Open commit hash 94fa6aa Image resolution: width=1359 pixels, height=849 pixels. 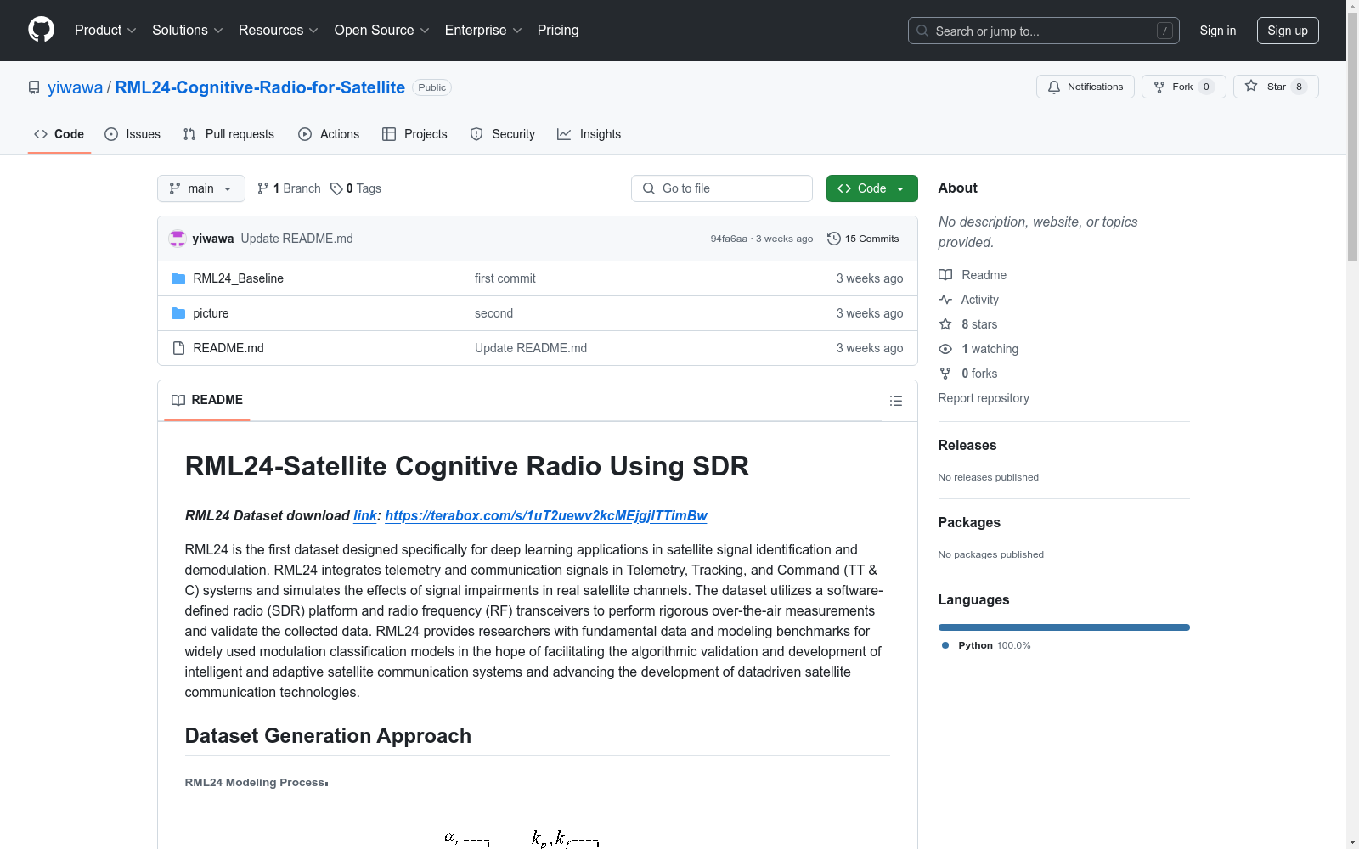tap(729, 239)
